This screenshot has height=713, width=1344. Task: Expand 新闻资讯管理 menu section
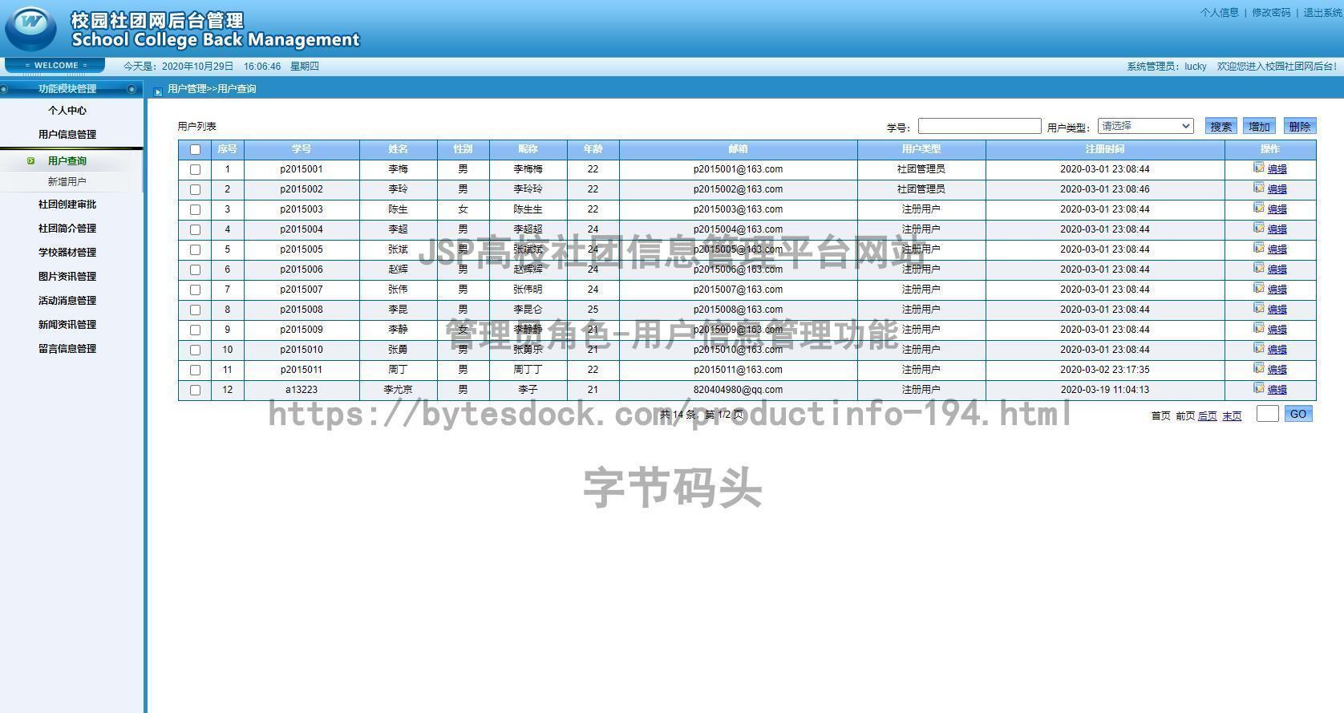pos(67,325)
